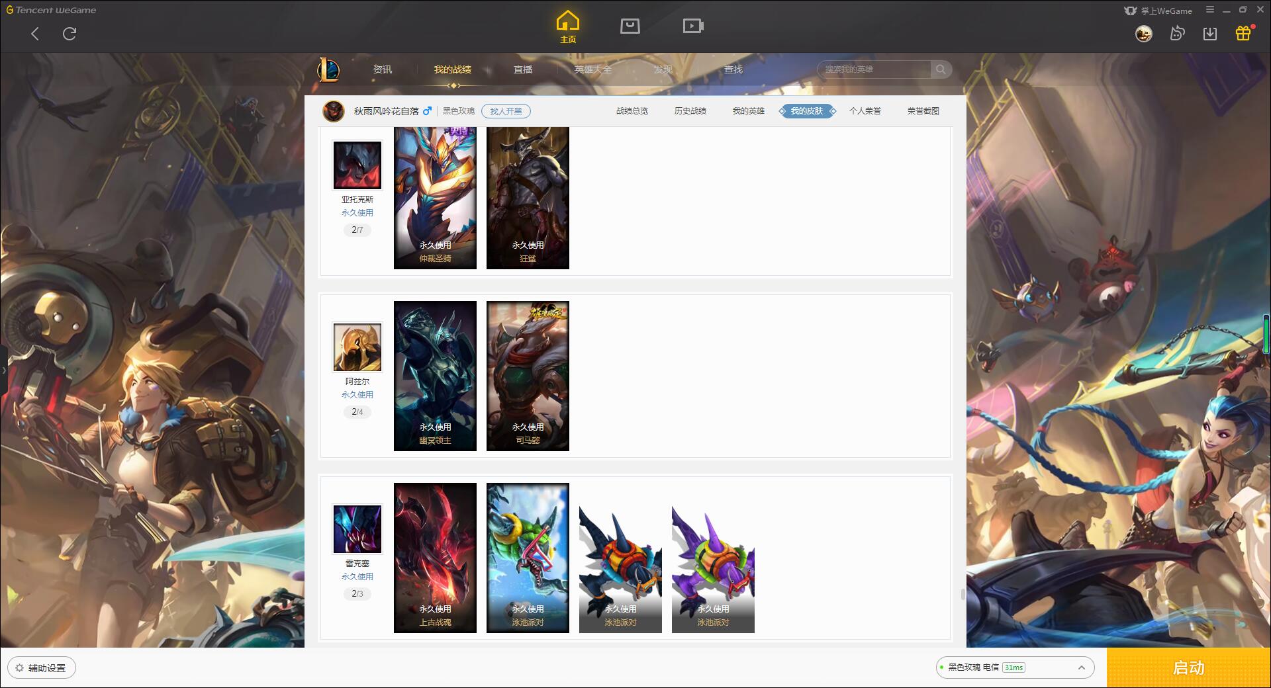The image size is (1271, 688).
Task: Open the 司马懿 skin card
Action: pos(528,376)
